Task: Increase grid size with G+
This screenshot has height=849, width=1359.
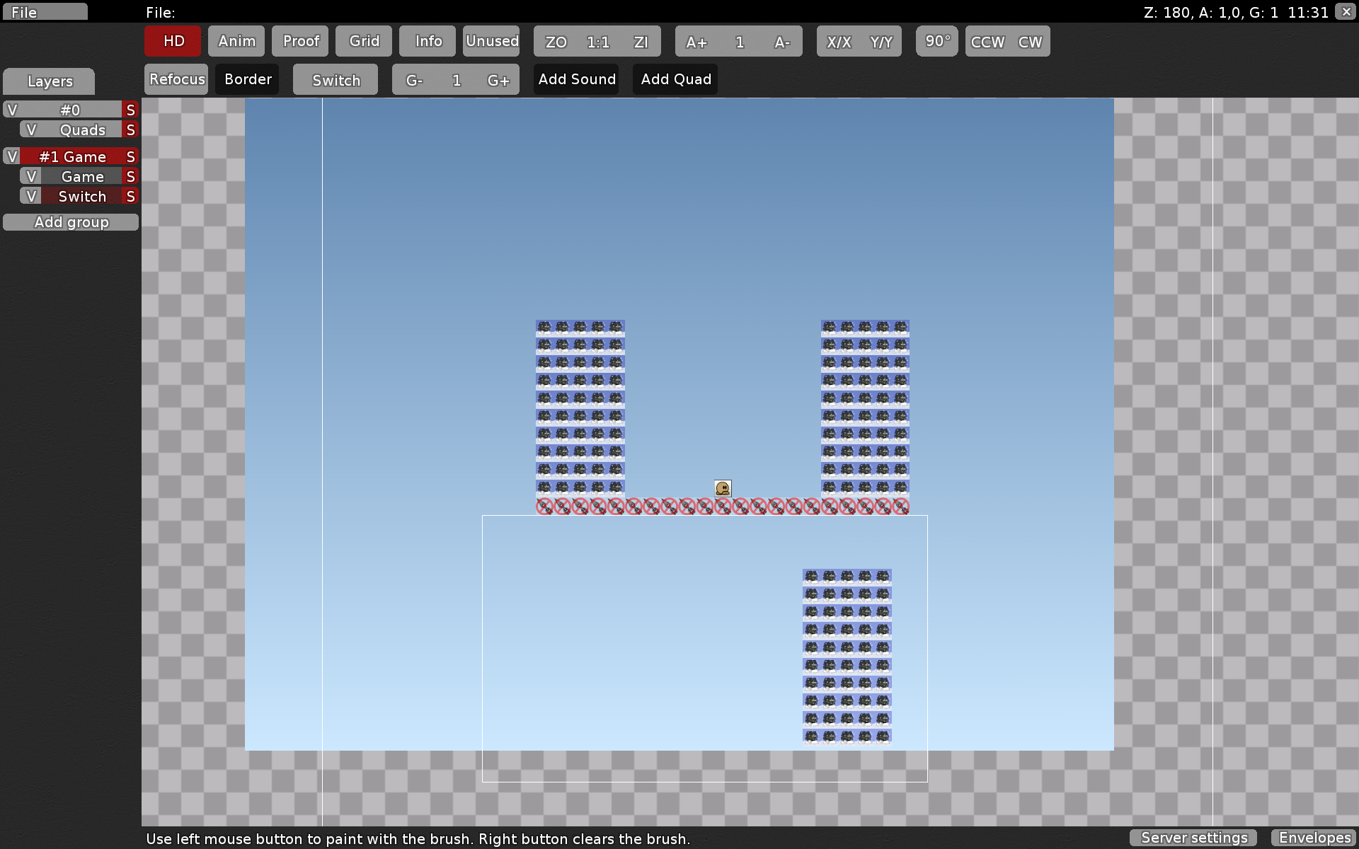Action: 498,80
